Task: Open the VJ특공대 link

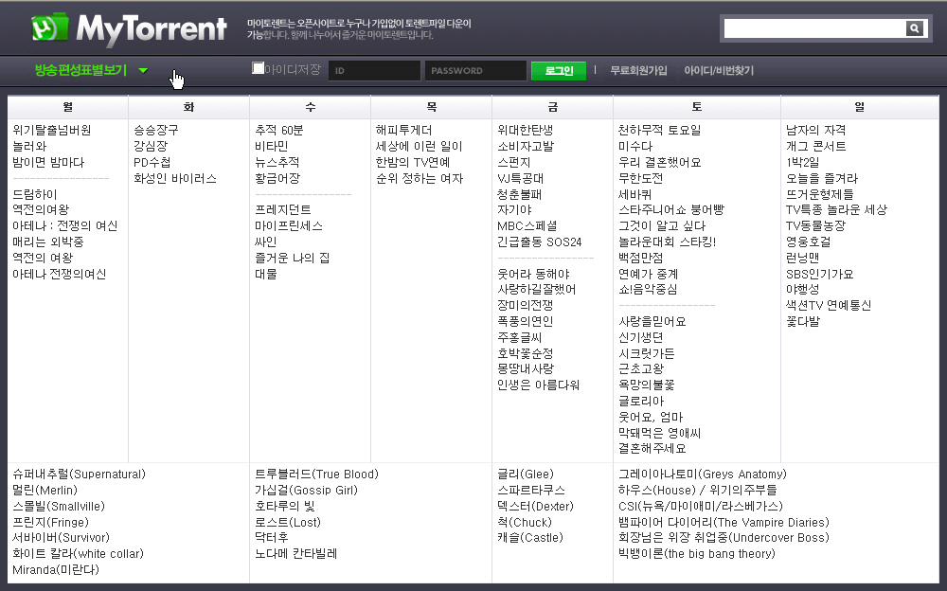Action: click(521, 178)
